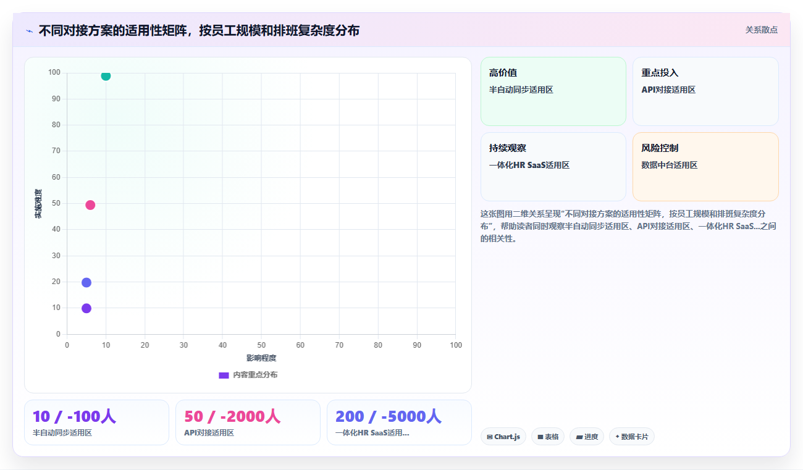The image size is (803, 470).
Task: Select the 10 / -100人 stat card
Action: coord(96,422)
